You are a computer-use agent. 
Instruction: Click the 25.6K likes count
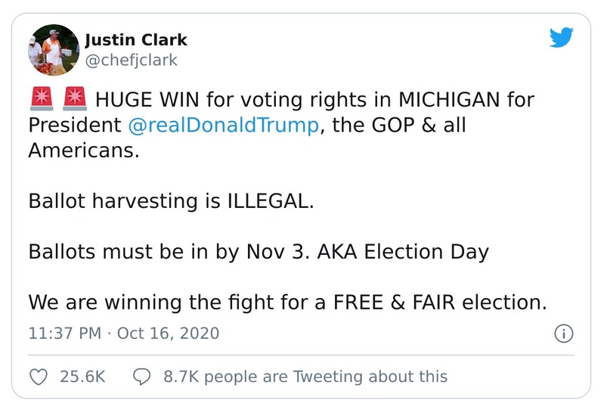pos(82,376)
